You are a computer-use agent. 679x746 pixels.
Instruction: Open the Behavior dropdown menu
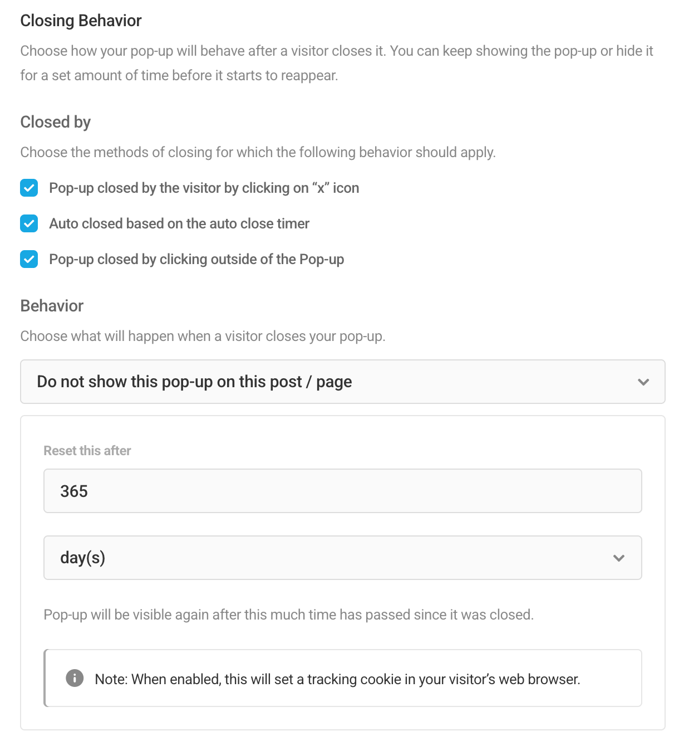tap(343, 382)
